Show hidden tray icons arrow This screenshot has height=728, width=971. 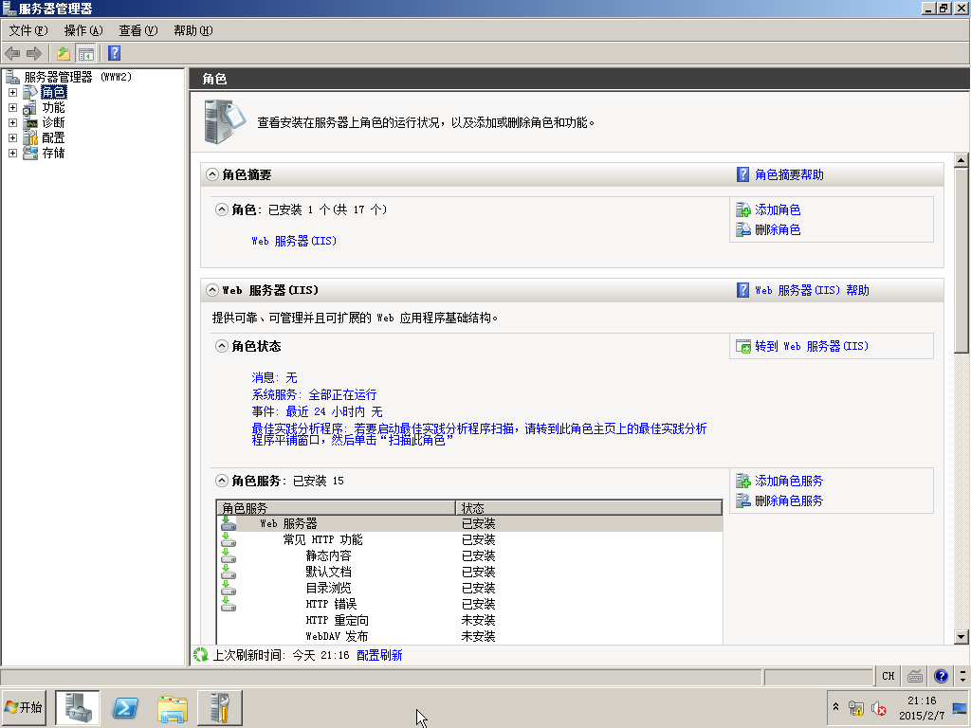click(835, 707)
